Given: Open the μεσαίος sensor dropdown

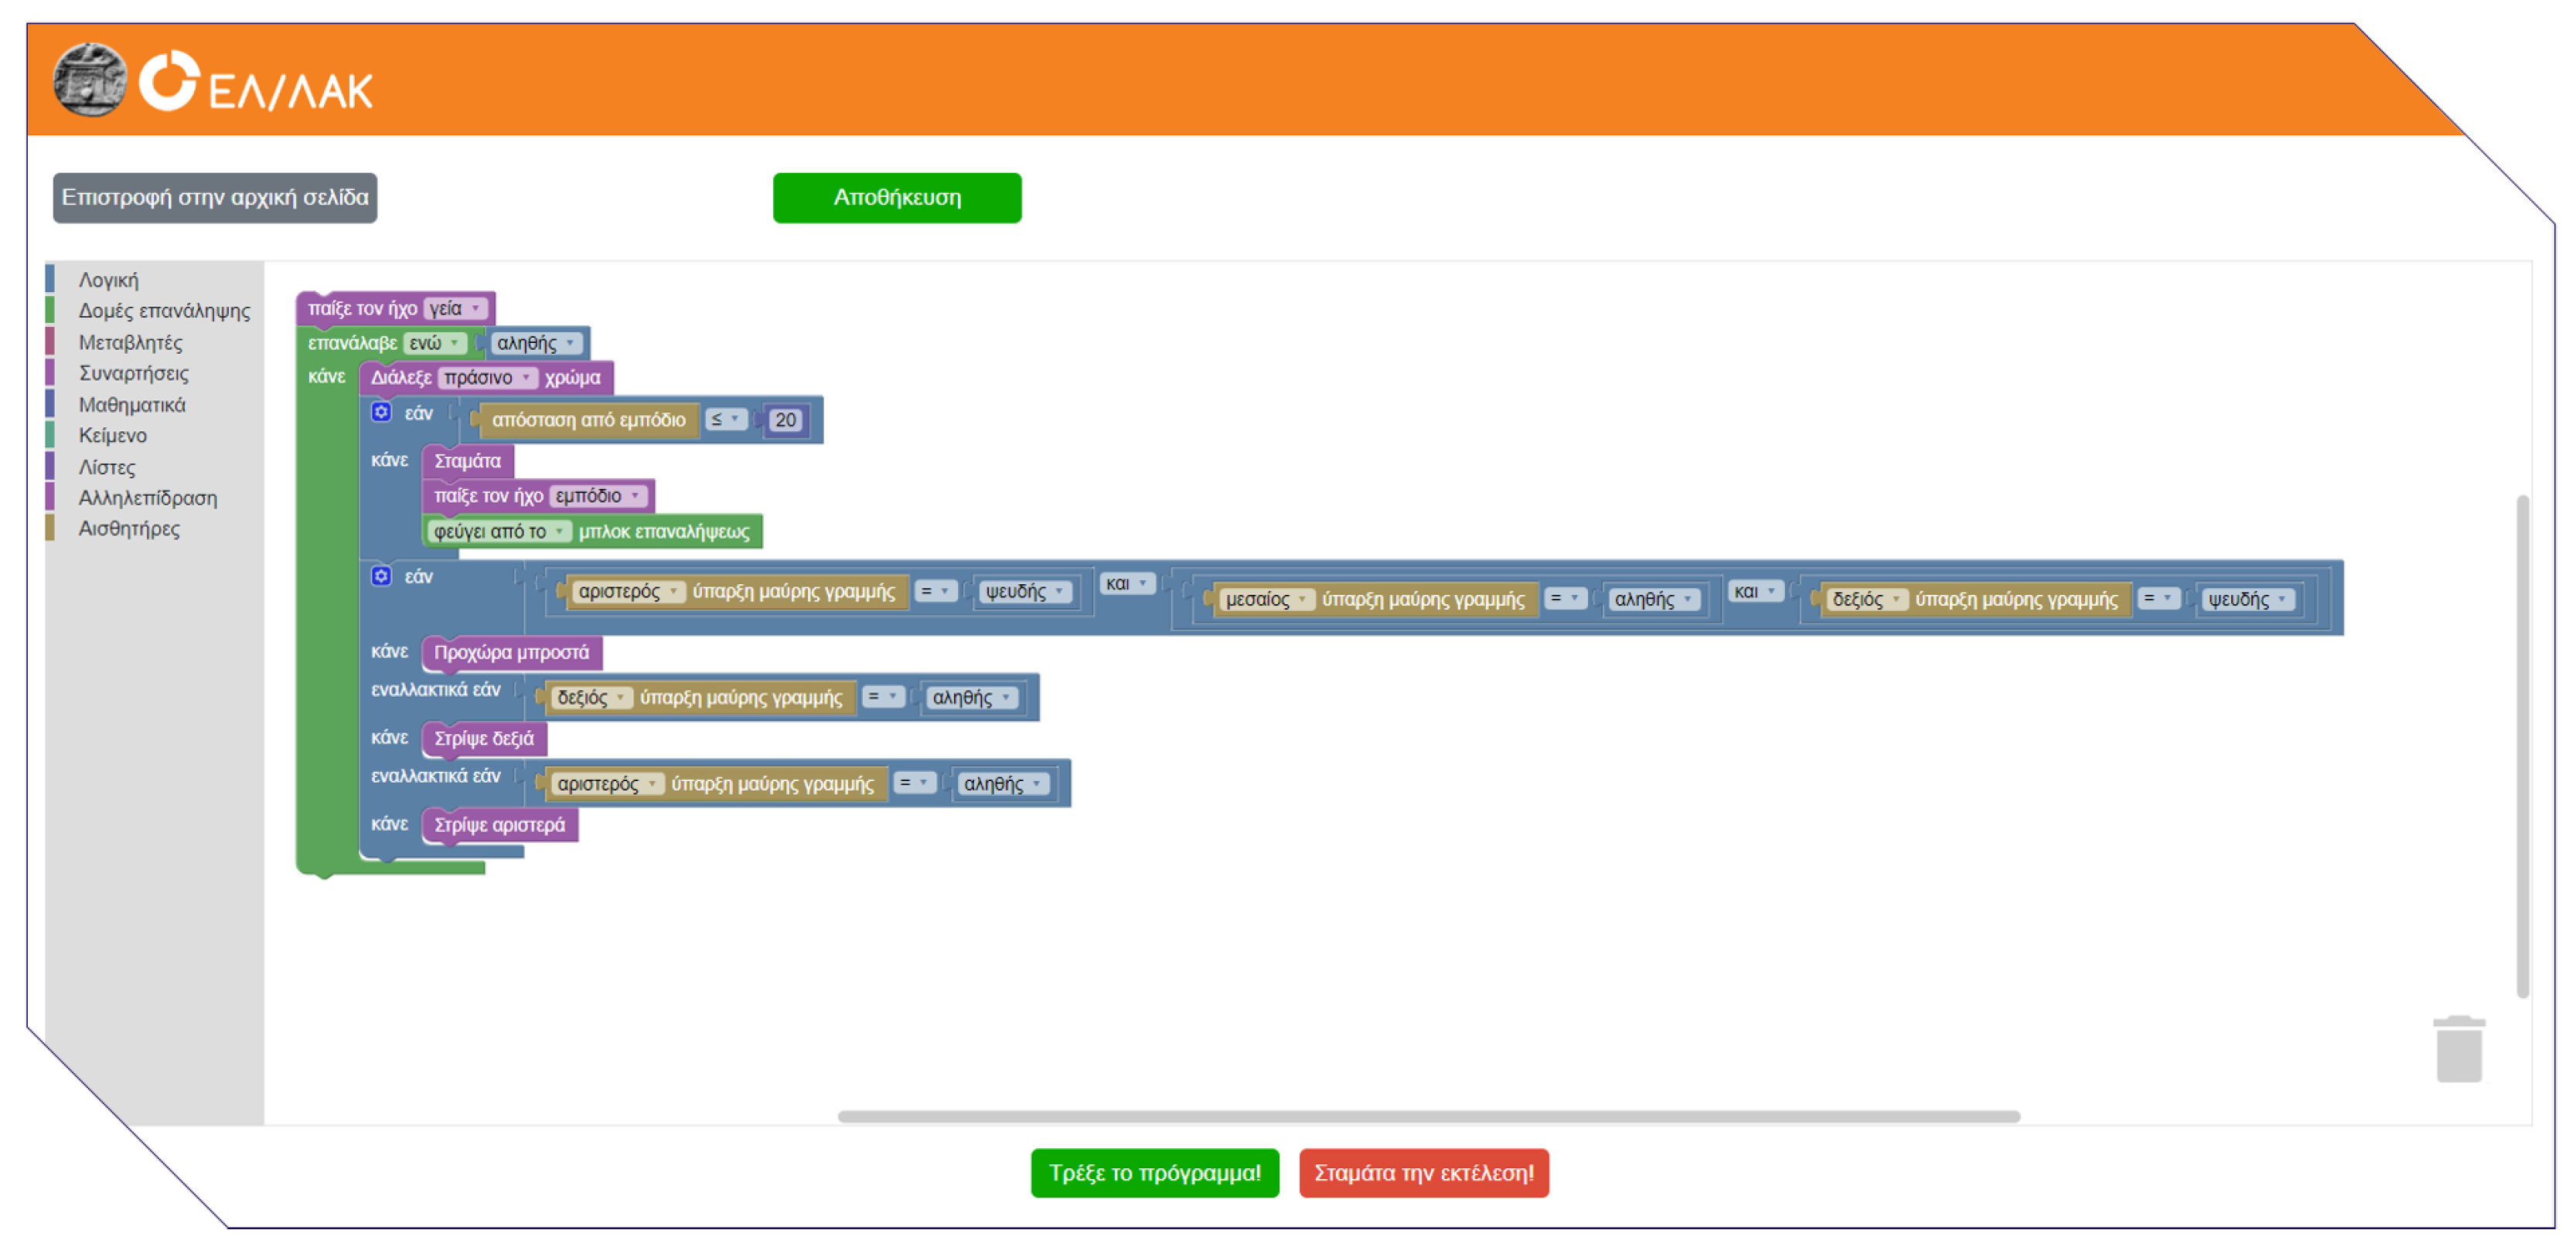Looking at the screenshot, I should 1266,600.
